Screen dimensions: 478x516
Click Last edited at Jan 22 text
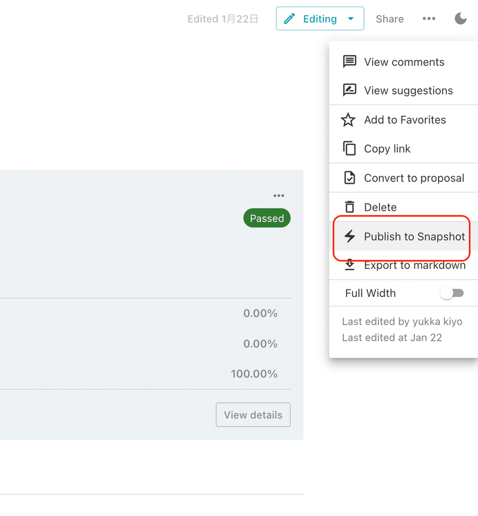click(392, 338)
